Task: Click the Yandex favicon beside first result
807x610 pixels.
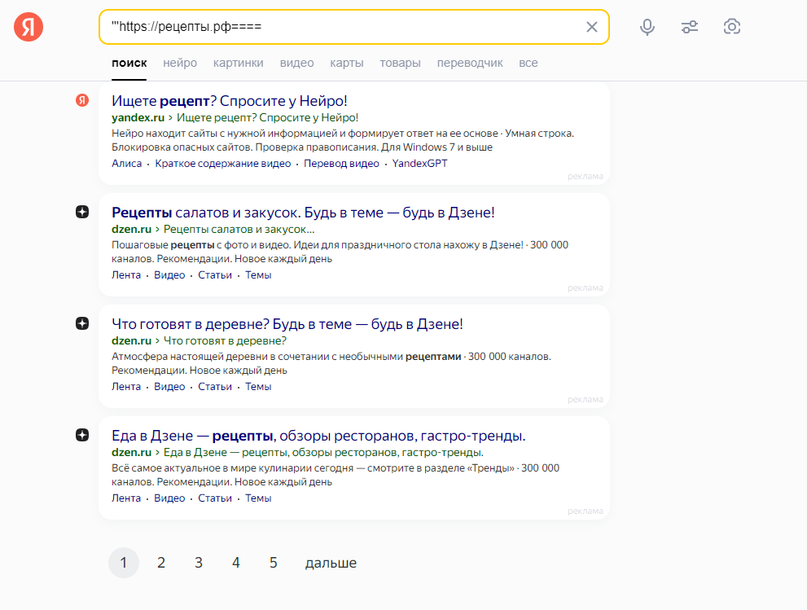Action: tap(82, 100)
